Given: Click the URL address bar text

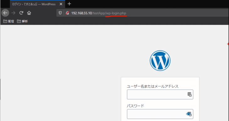Looking at the screenshot, I should click(x=99, y=13).
